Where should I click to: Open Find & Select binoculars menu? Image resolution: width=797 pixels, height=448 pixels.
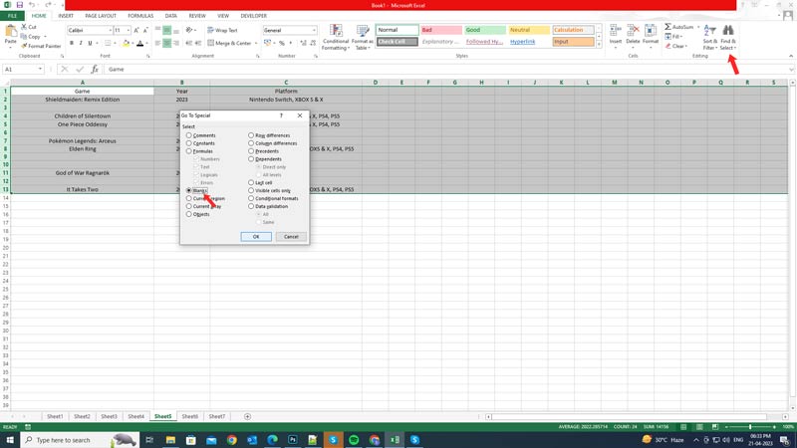pyautogui.click(x=728, y=37)
